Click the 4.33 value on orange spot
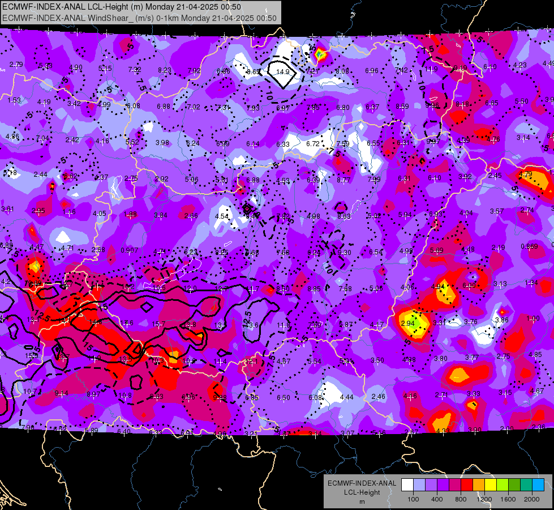Viewport: 554px width, 510px height. pyautogui.click(x=443, y=431)
